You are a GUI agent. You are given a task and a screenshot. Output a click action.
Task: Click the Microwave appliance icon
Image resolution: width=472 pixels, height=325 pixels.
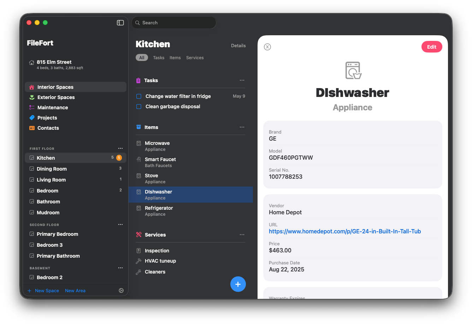(139, 143)
